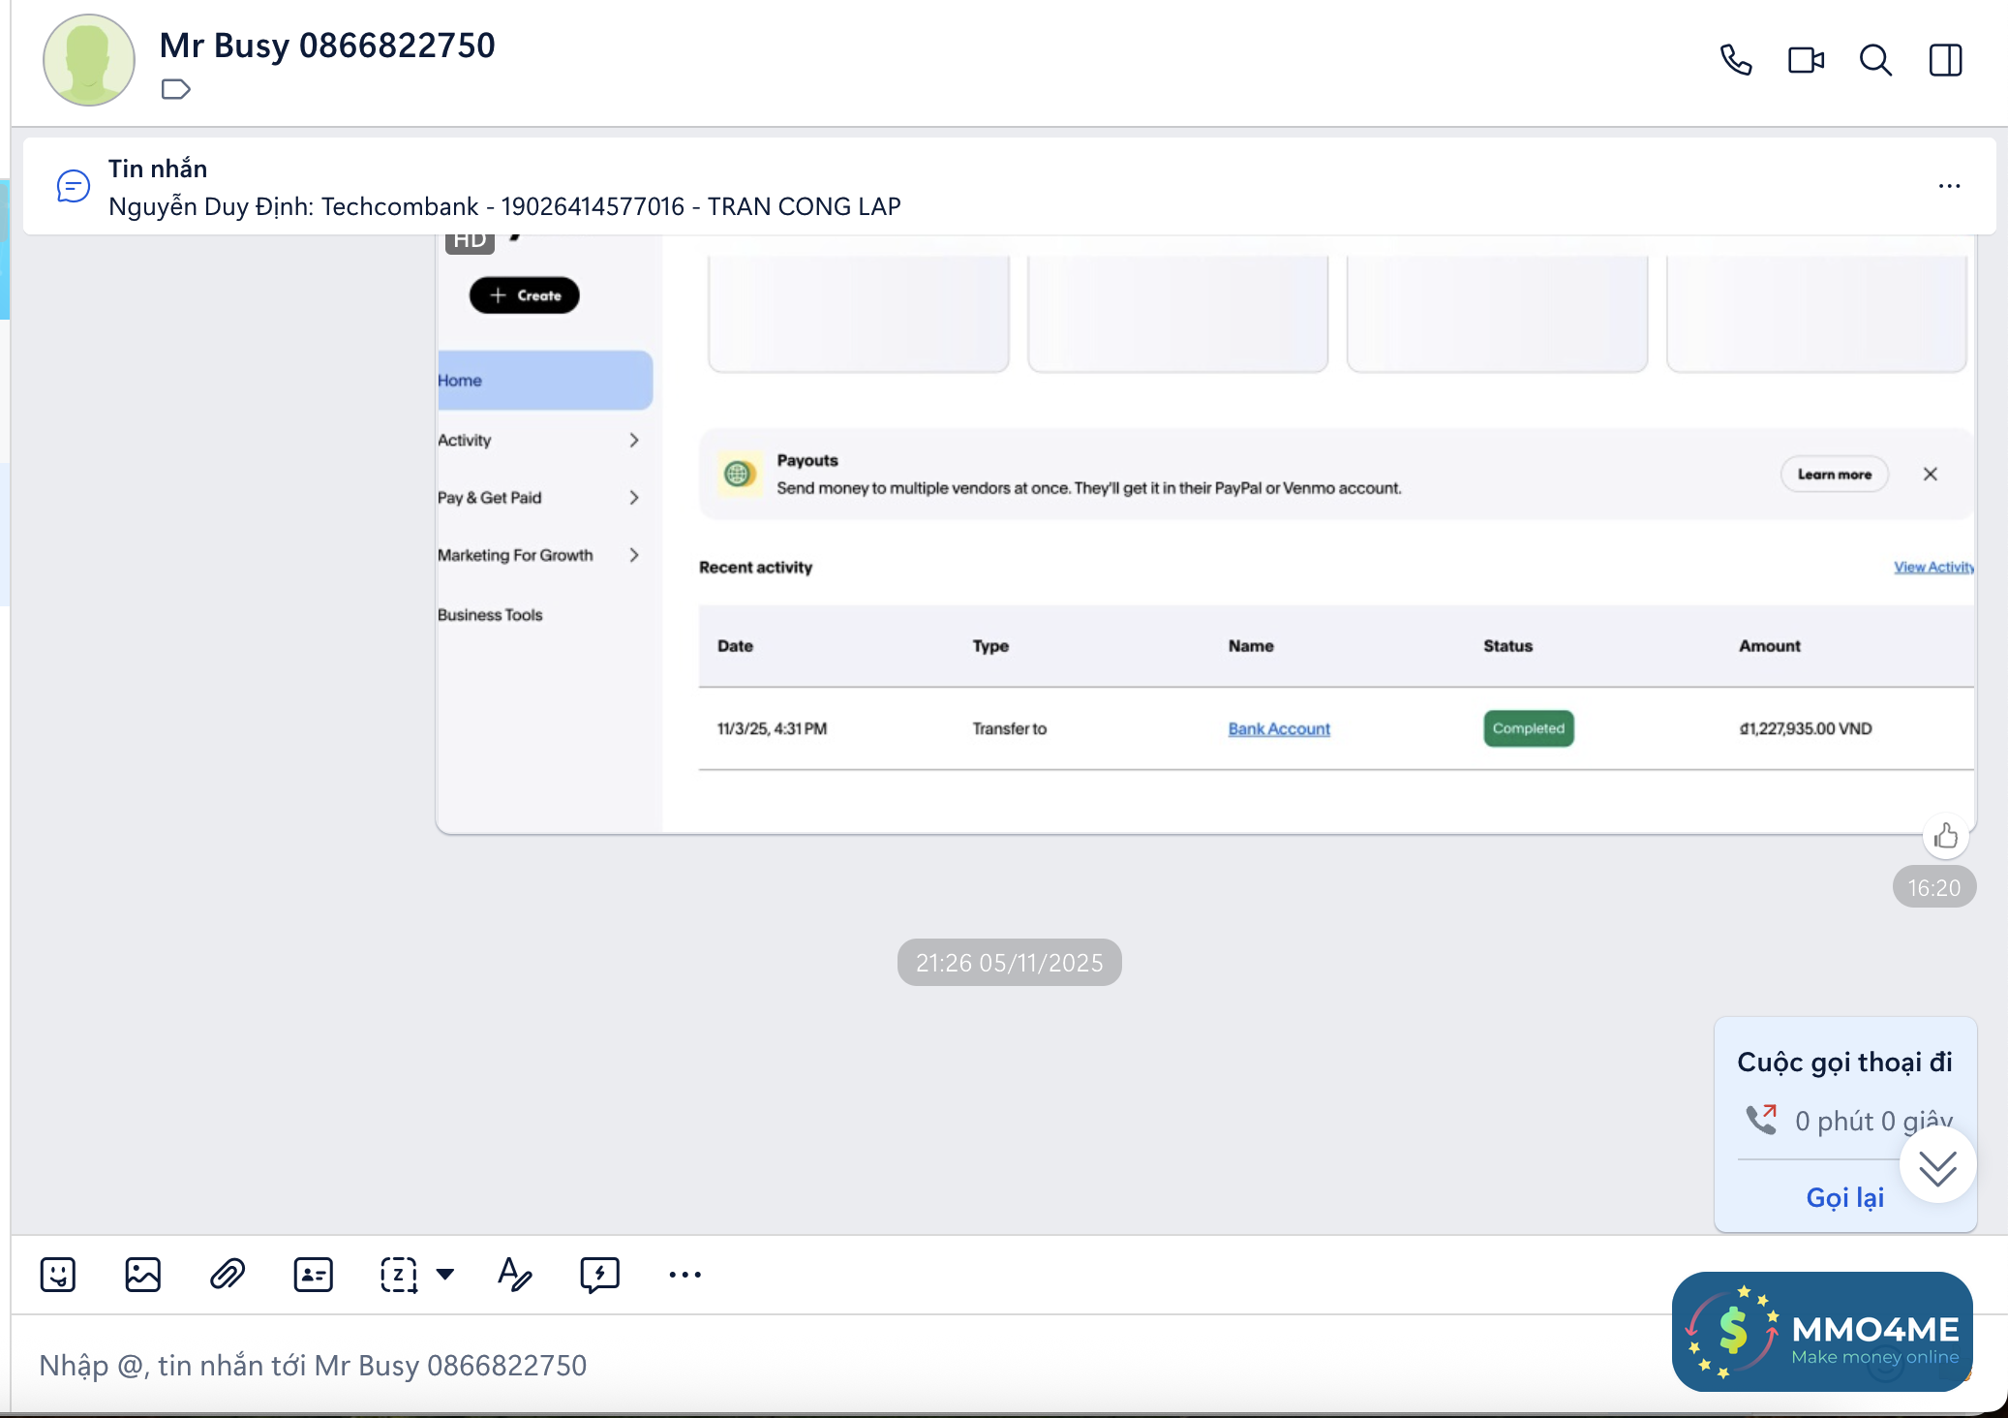The image size is (2008, 1418).
Task: Click the tag label icon under contact name
Action: click(x=175, y=89)
